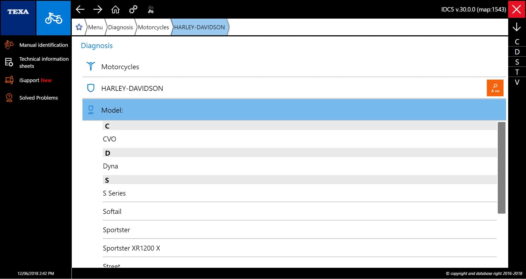
Task: Open the HARLEY-DAVIDSON brand row
Action: coord(192,88)
